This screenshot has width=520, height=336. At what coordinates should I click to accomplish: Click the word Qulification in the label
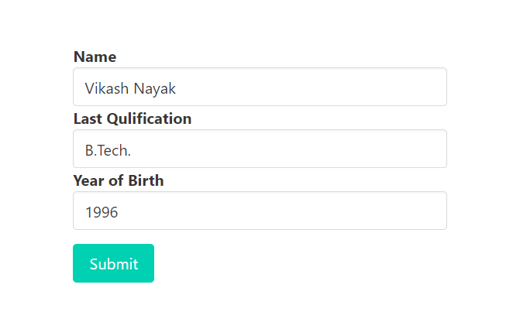coord(149,118)
